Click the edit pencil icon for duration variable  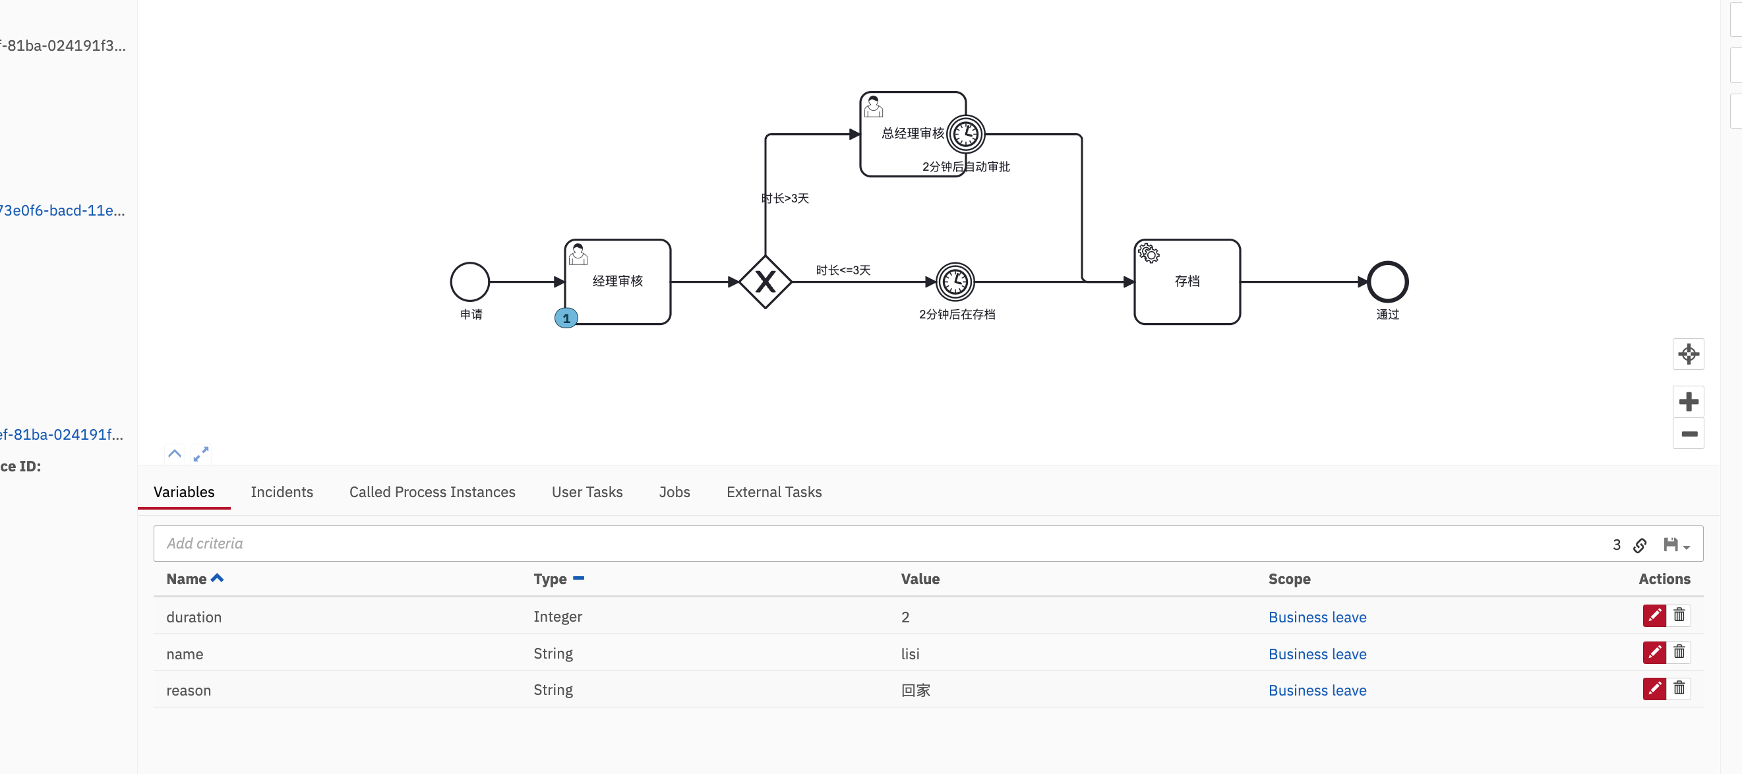1654,615
